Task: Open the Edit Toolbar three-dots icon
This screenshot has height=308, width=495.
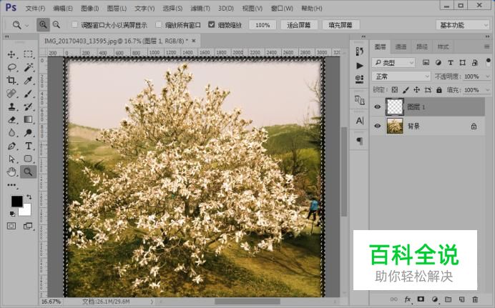Action: click(x=11, y=185)
